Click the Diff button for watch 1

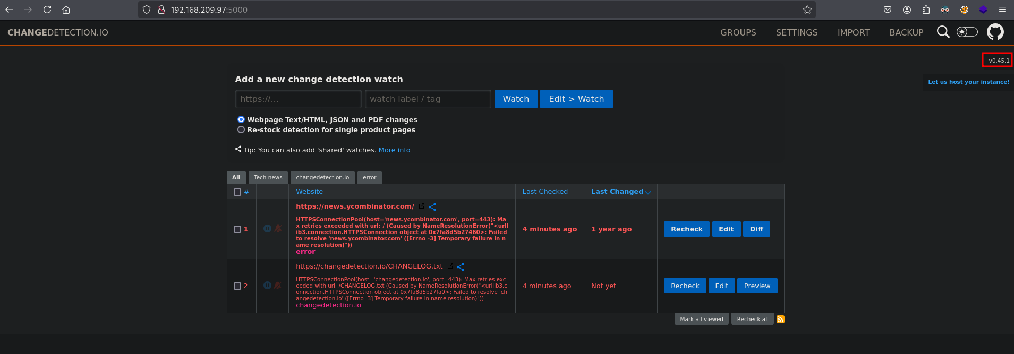[756, 229]
